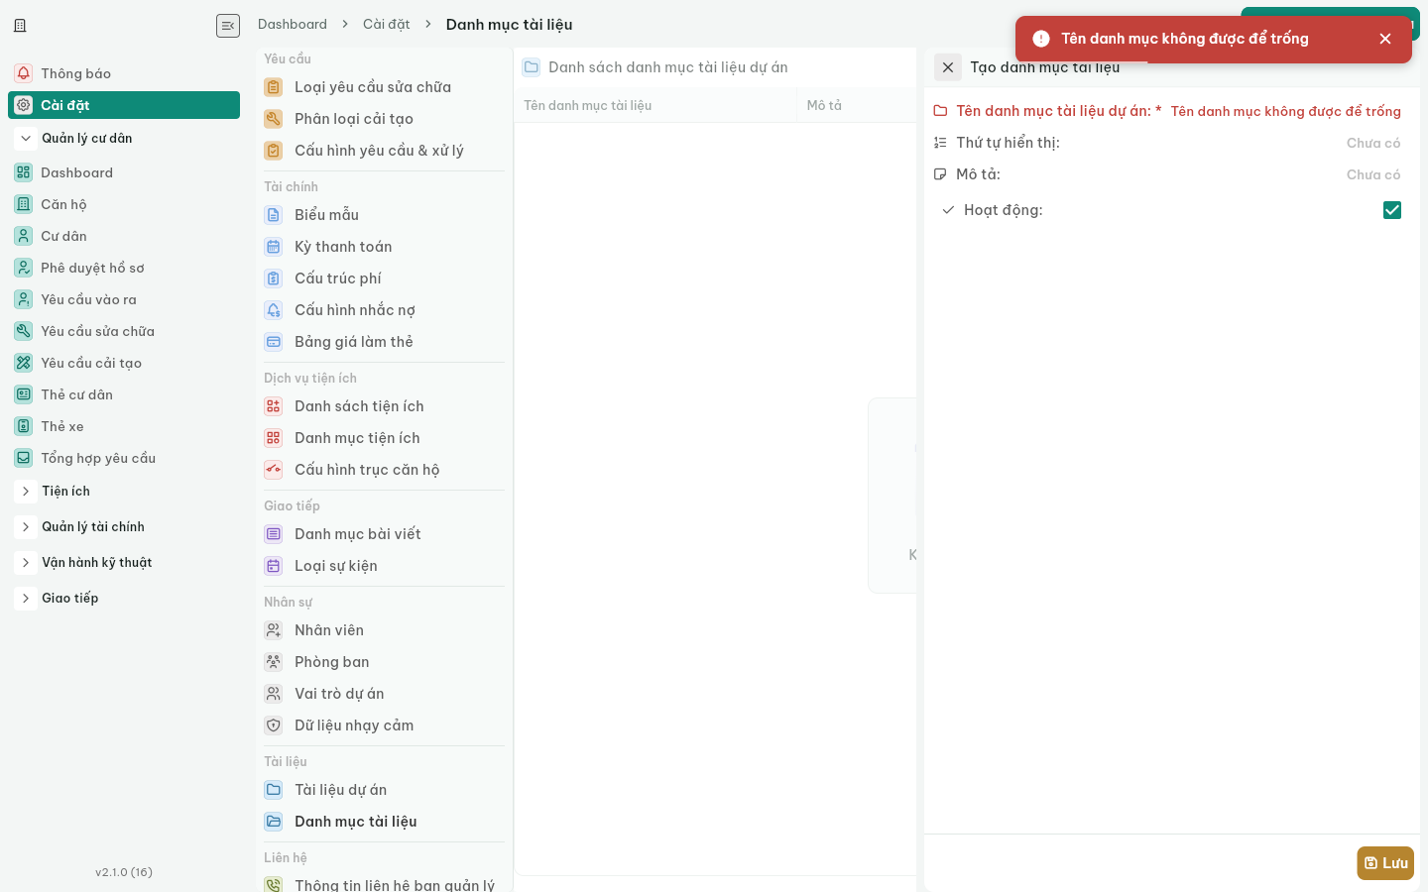Open Danh sách tiện ích icon
The image size is (1428, 892).
274,406
